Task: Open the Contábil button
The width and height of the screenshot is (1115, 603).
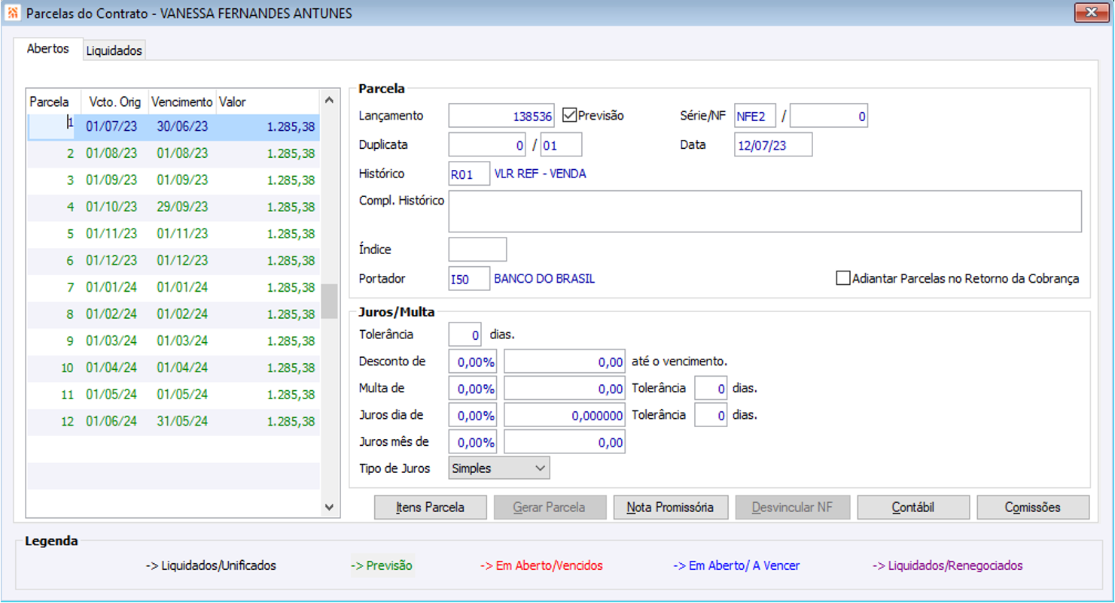Action: click(x=913, y=508)
